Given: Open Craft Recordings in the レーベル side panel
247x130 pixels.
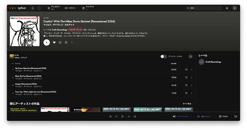Looking at the screenshot, I should 213,62.
